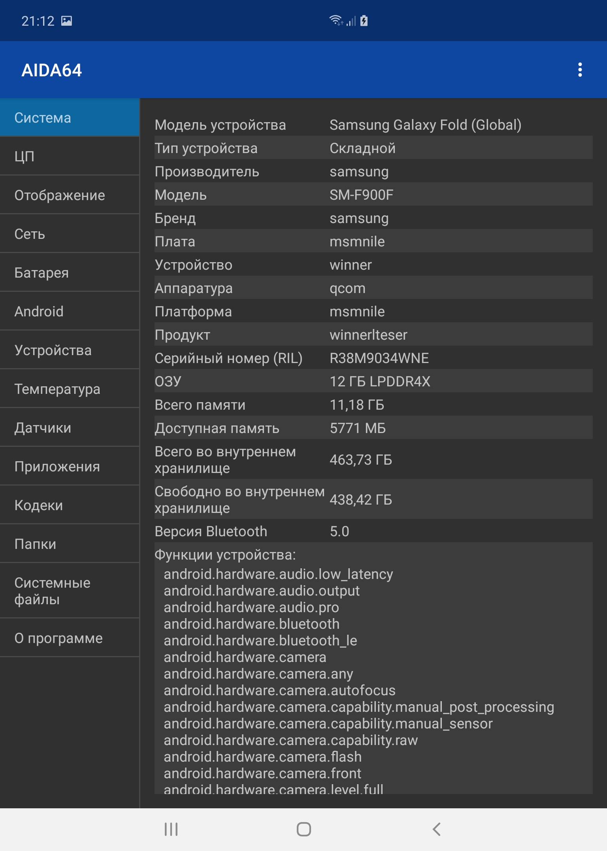Open the Android section in sidebar
Viewport: 607px width, 851px height.
[x=70, y=311]
